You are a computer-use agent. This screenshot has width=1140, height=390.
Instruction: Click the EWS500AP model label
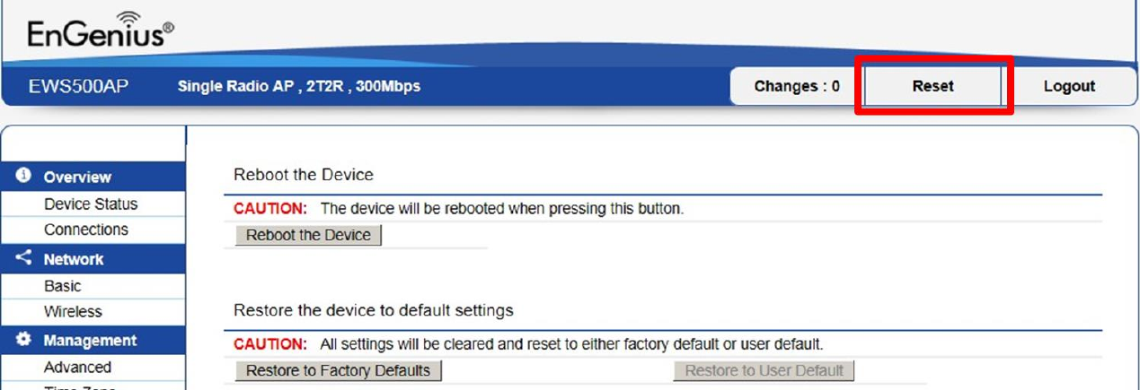pos(79,86)
